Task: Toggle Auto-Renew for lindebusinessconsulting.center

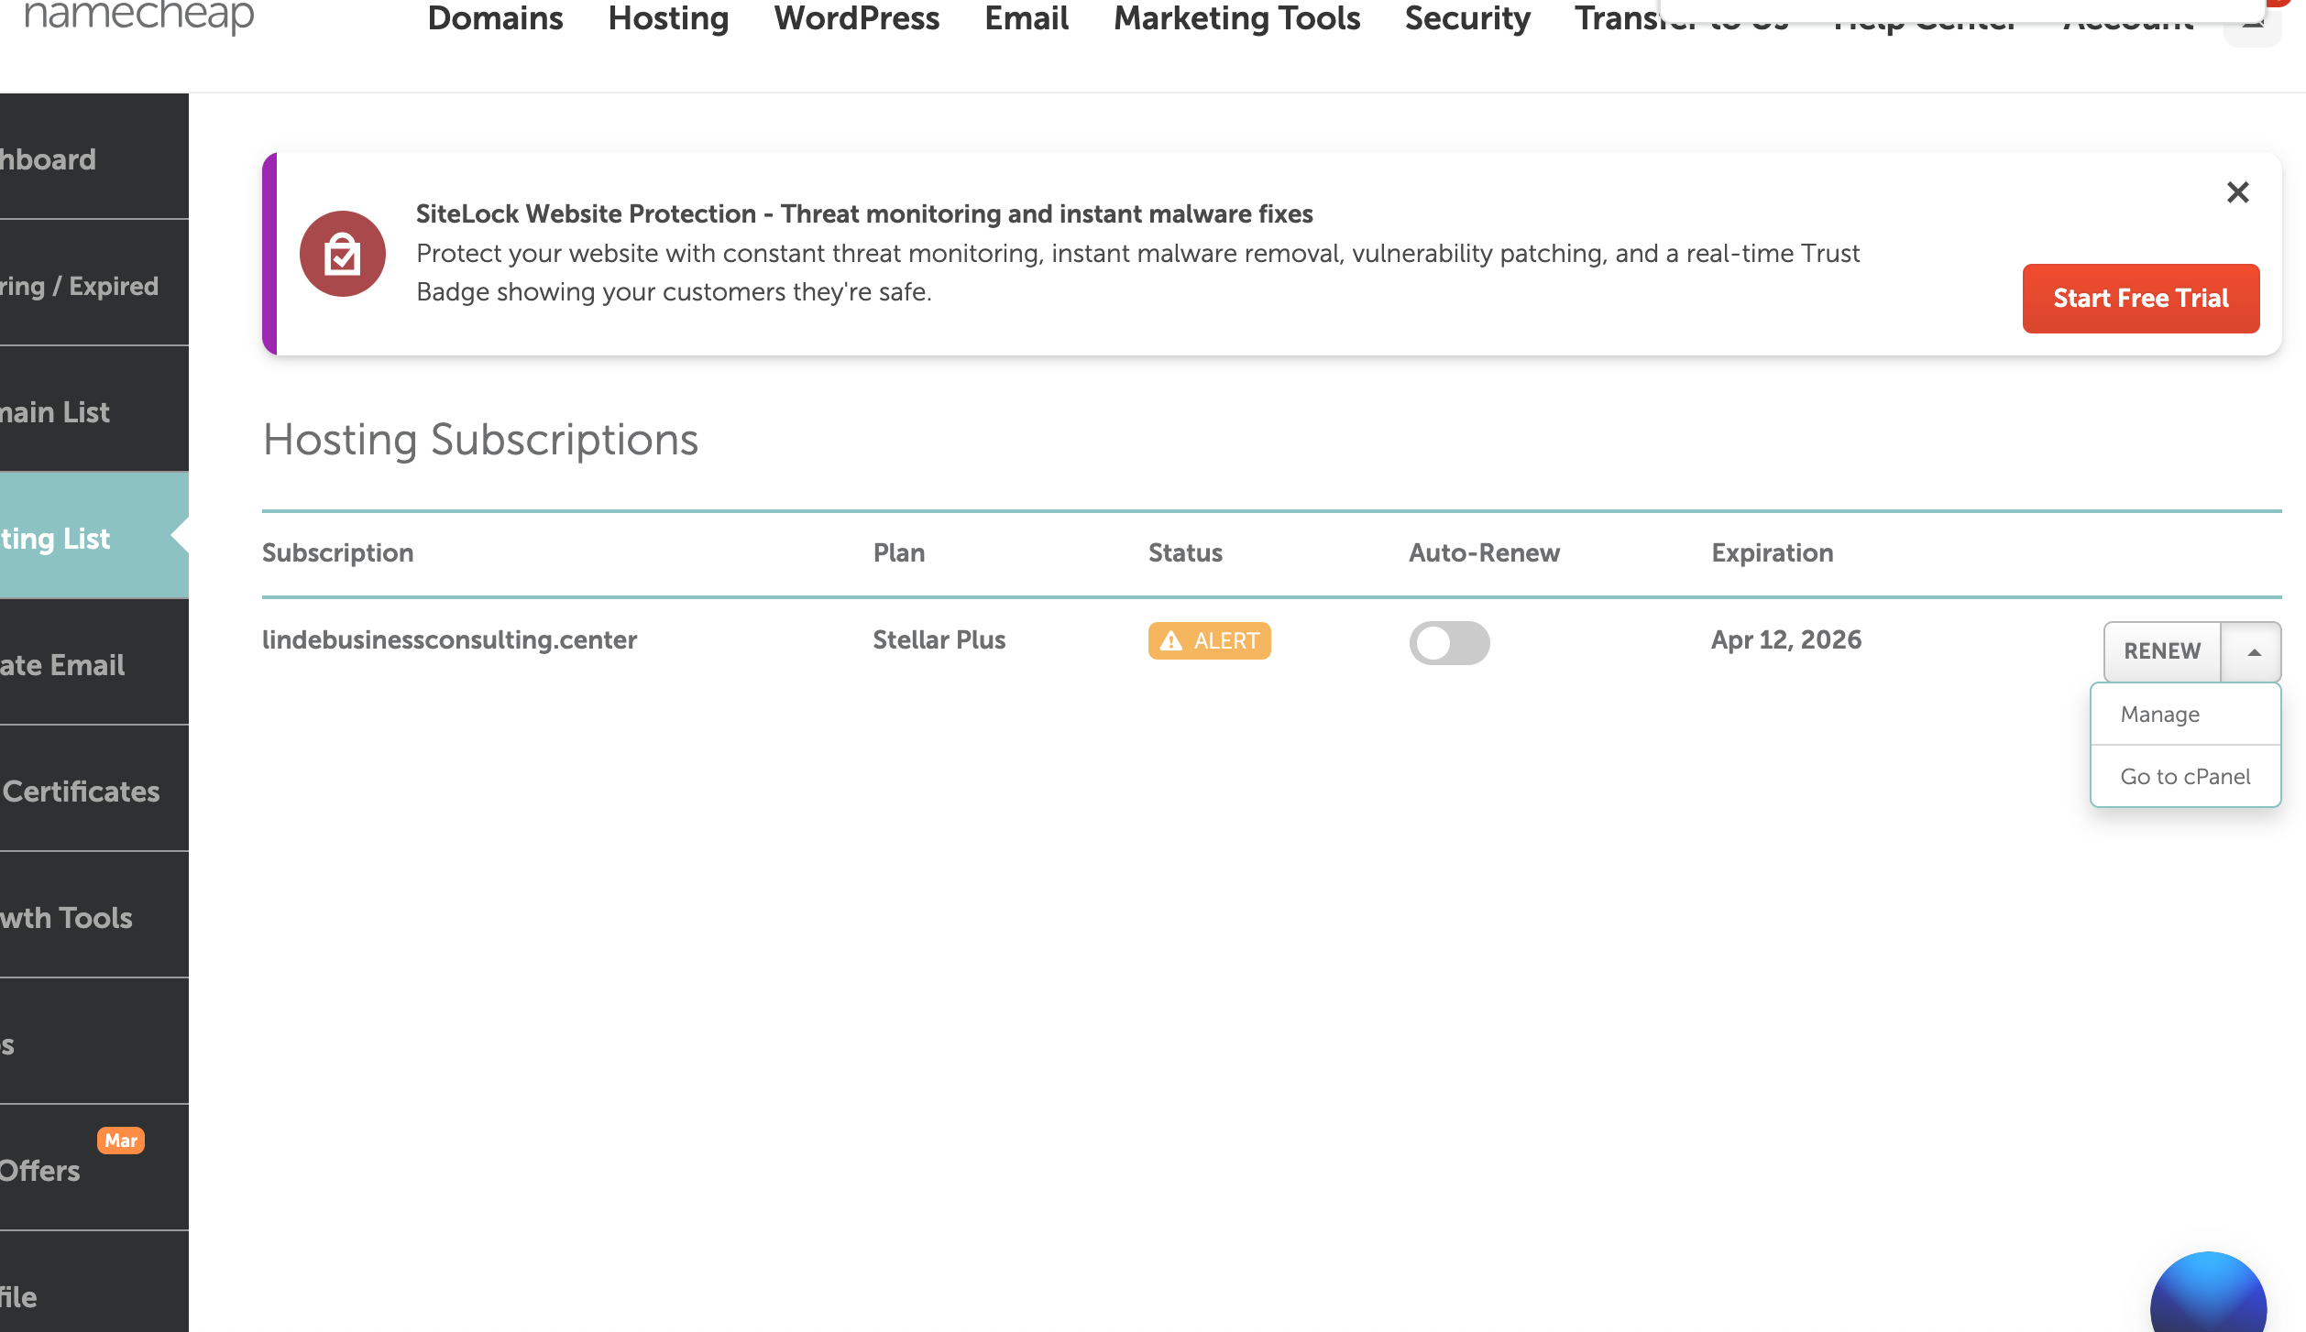Action: pyautogui.click(x=1449, y=642)
